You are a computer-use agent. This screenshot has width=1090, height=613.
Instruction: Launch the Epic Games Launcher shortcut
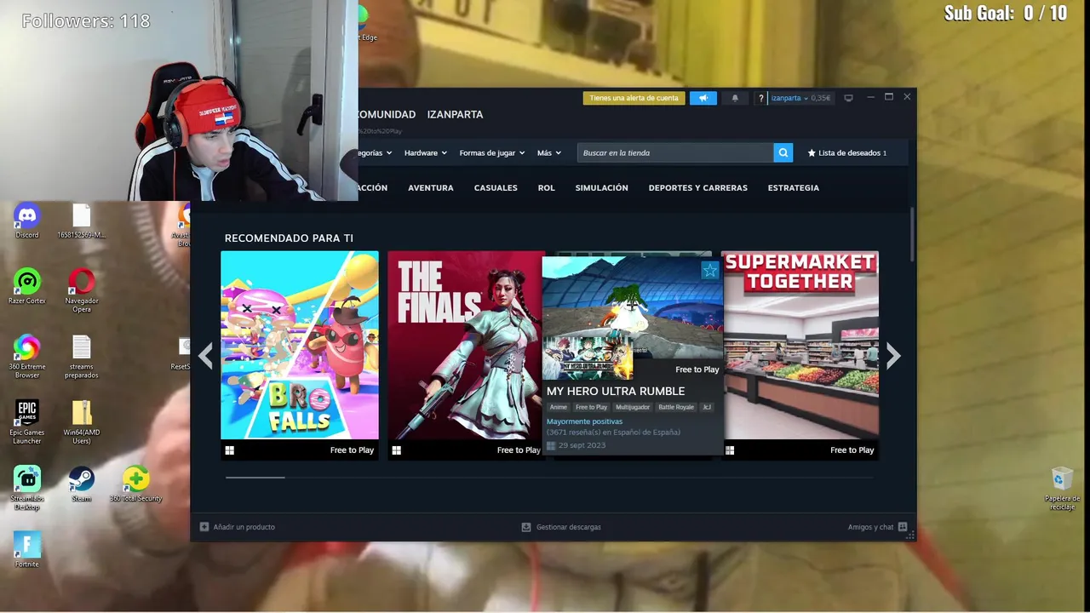coord(27,422)
